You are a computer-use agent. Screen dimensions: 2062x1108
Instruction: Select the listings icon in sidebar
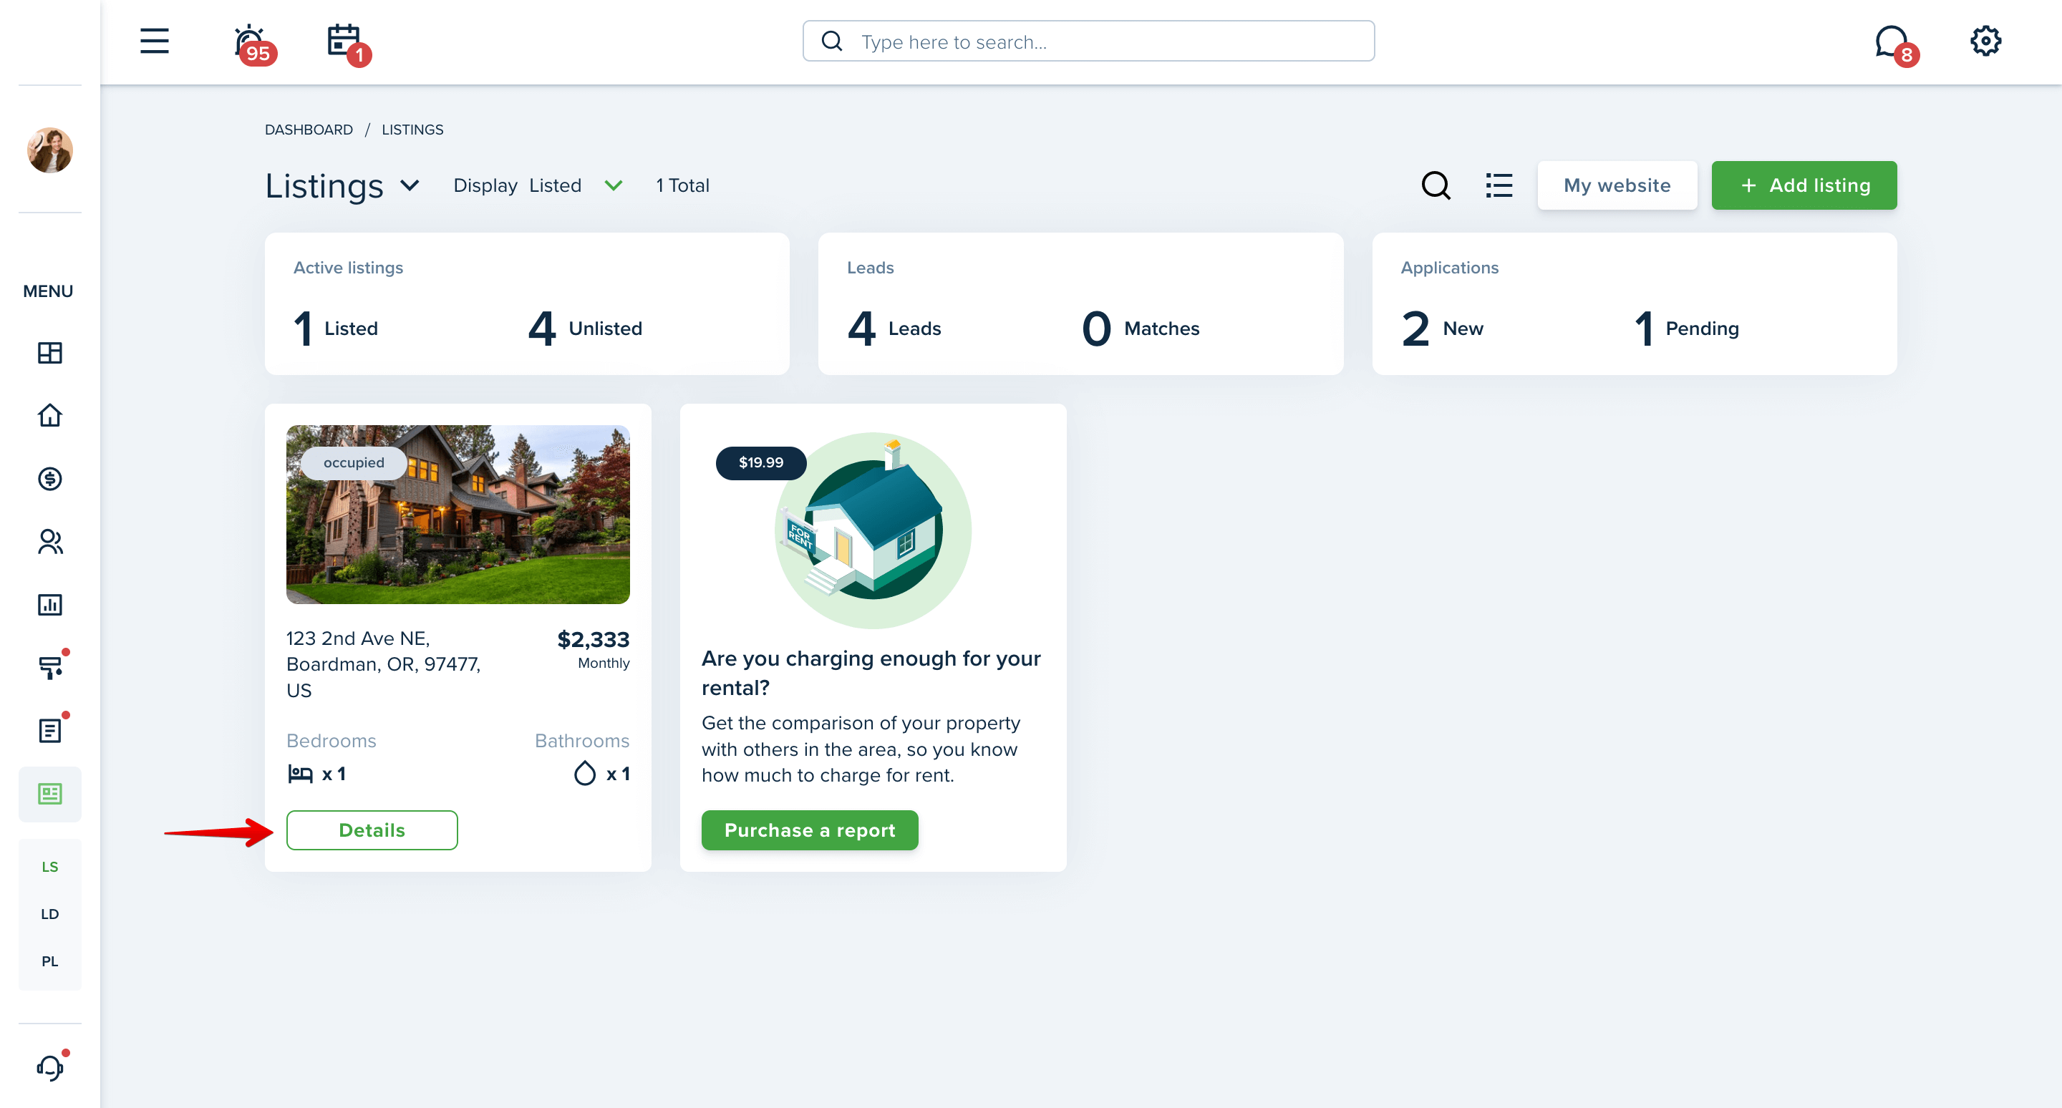tap(49, 794)
